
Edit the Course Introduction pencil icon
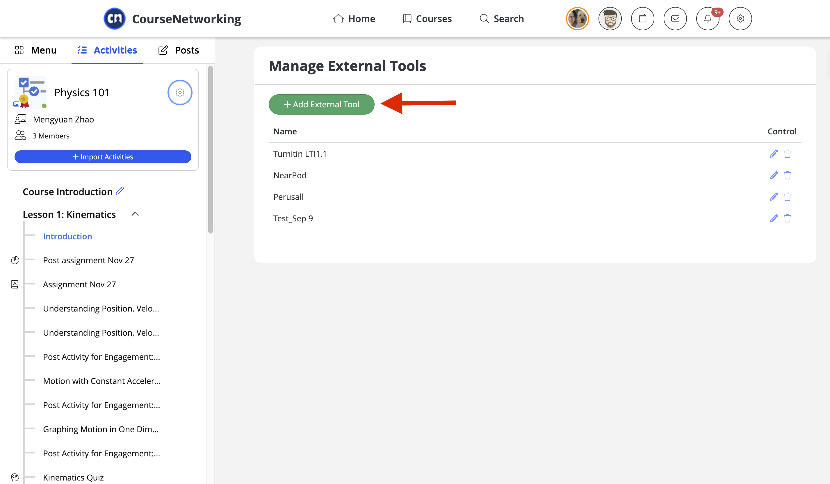(x=120, y=191)
